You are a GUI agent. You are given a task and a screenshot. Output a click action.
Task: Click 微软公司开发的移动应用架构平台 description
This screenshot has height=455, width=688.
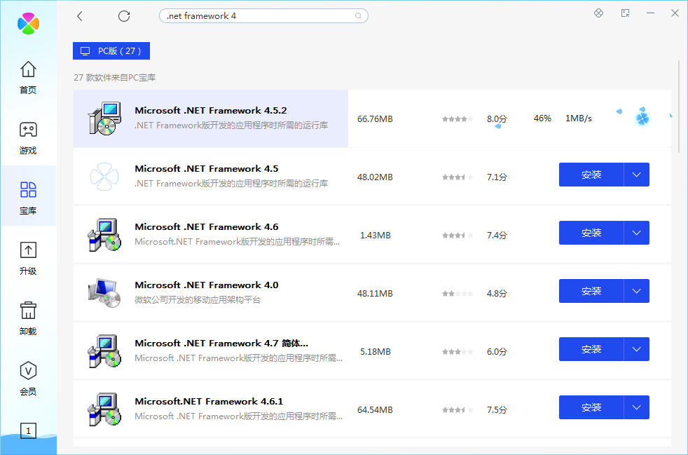[x=198, y=300]
